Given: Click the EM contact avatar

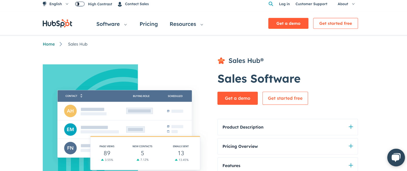Looking at the screenshot, I should 70,130.
